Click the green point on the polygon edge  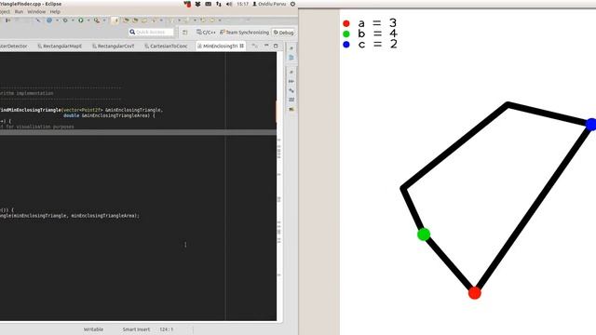(x=424, y=234)
